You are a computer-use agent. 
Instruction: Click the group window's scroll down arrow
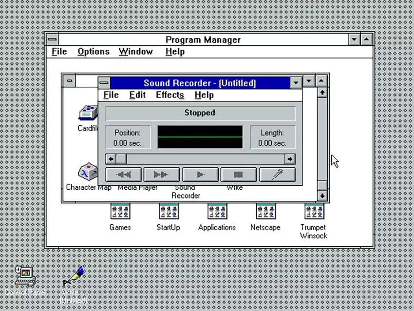pyautogui.click(x=322, y=196)
